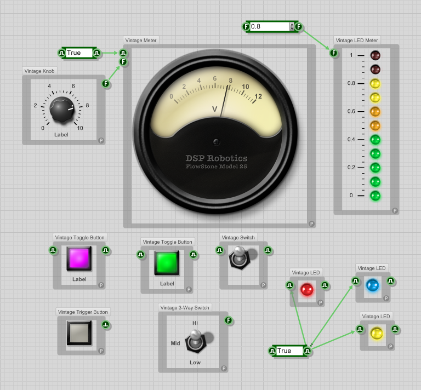Open Vintage Meter module properties (P) icon
This screenshot has width=421, height=390.
[311, 223]
